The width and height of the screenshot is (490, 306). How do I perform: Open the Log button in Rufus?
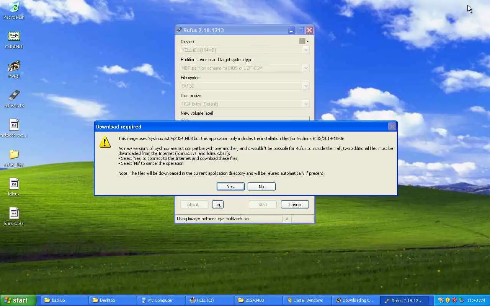point(218,204)
